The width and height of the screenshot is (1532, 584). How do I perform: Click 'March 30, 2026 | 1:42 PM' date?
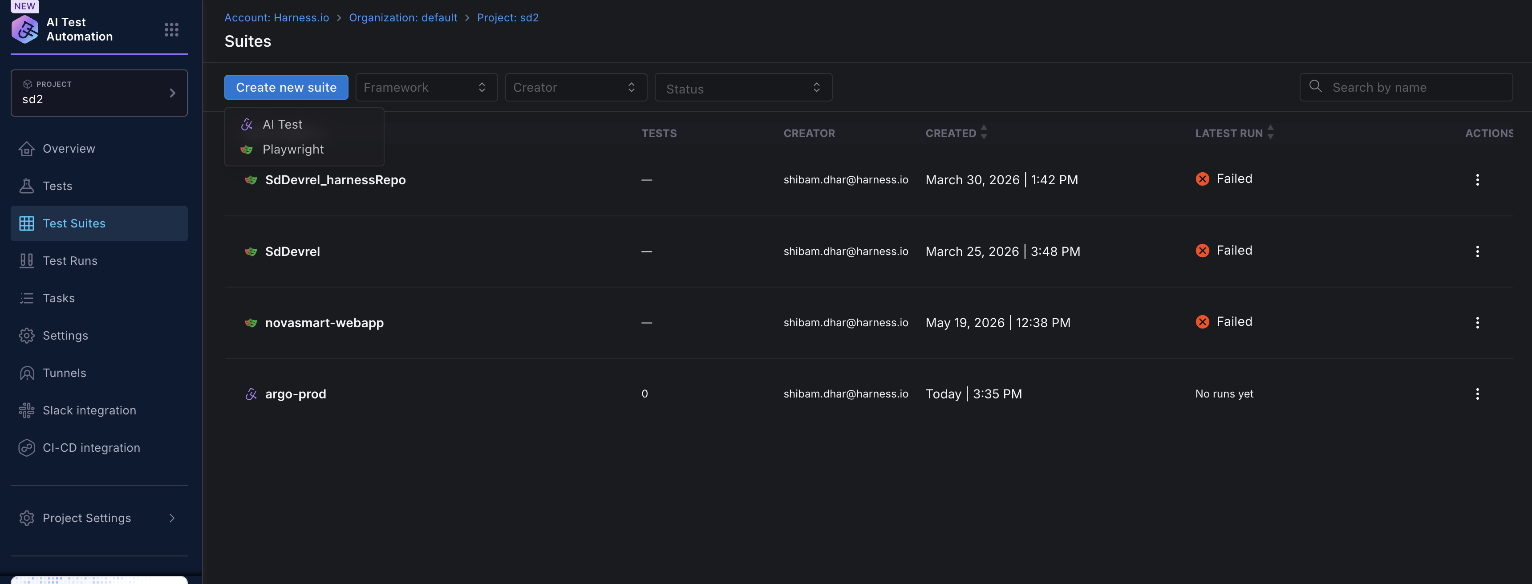(1001, 179)
